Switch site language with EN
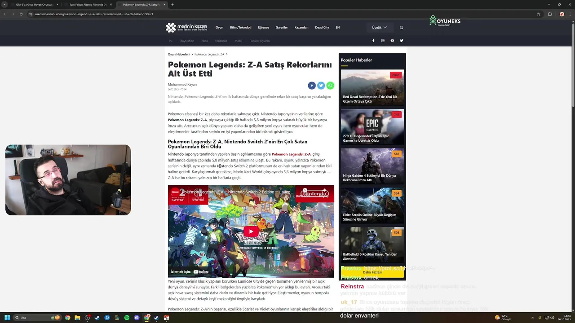 tap(338, 27)
